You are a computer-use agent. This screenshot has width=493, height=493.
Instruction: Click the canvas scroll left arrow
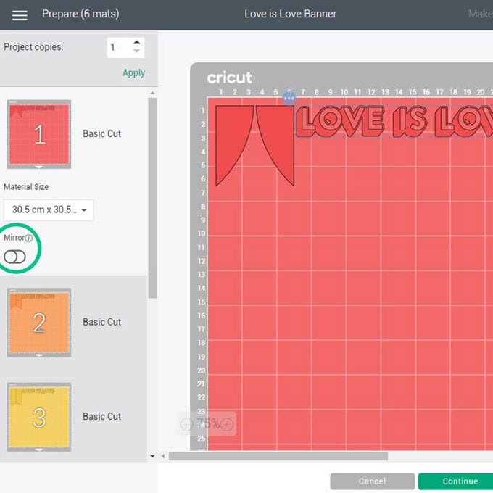pyautogui.click(x=163, y=456)
